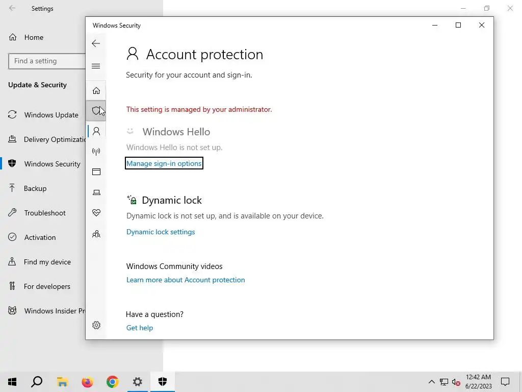Open Windows Security settings gear icon
Viewport: 522px width, 392px height.
point(96,325)
